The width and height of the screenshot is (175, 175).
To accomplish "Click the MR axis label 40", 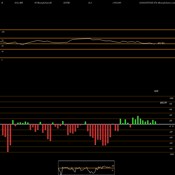I will [171, 115].
